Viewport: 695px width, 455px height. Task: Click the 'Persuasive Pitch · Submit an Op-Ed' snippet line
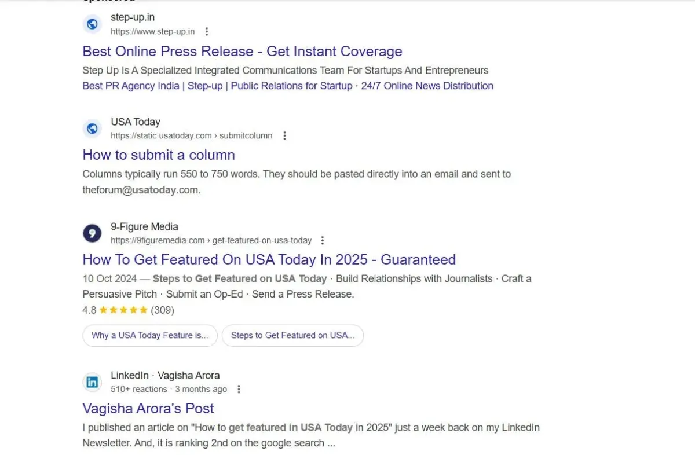(x=218, y=294)
